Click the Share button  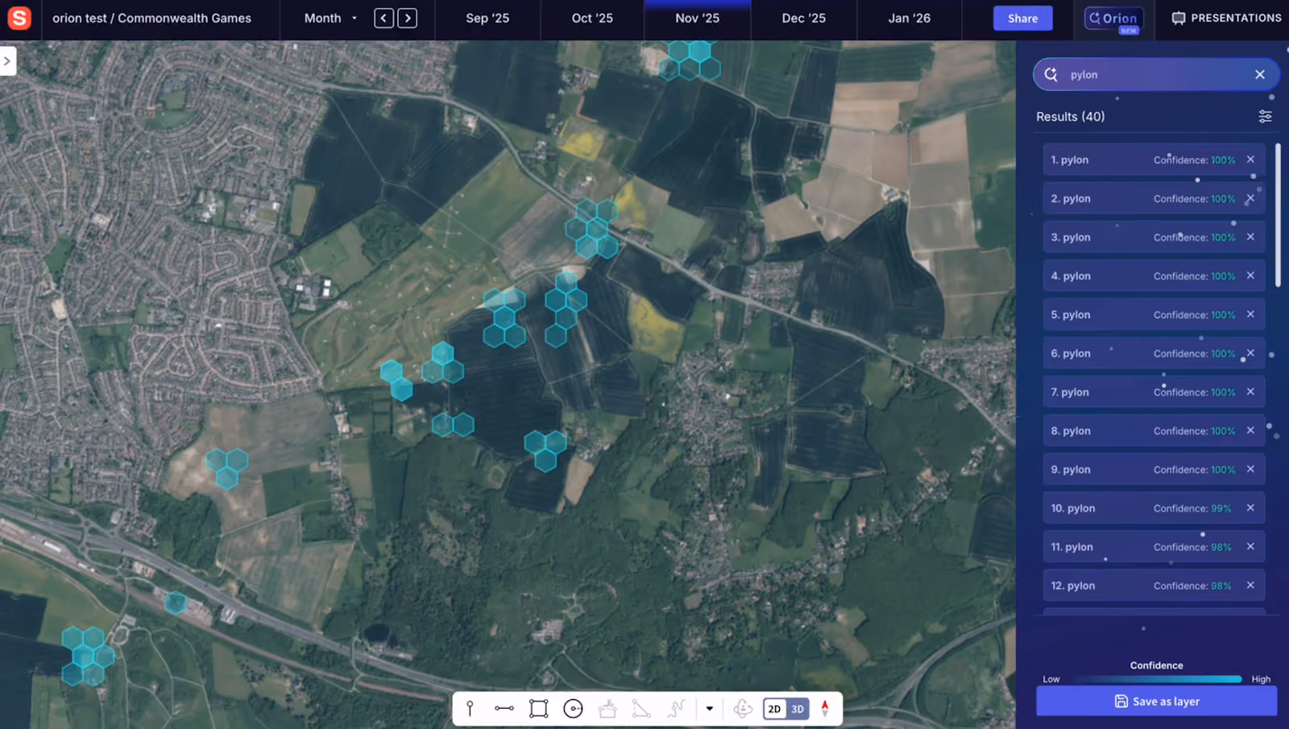coord(1023,18)
